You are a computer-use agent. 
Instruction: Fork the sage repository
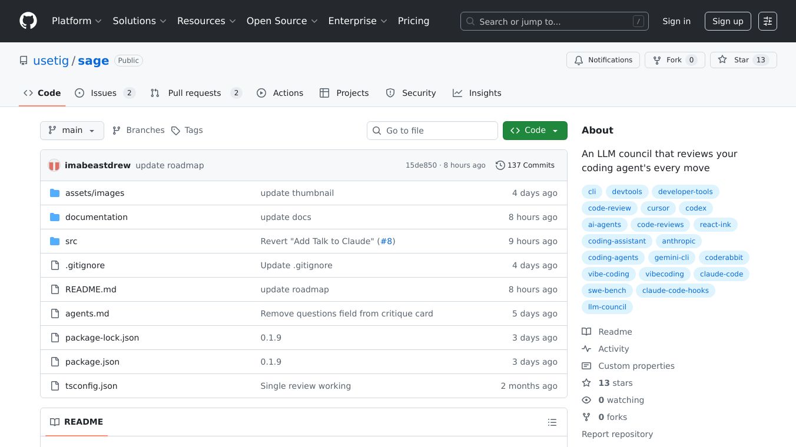pyautogui.click(x=674, y=60)
